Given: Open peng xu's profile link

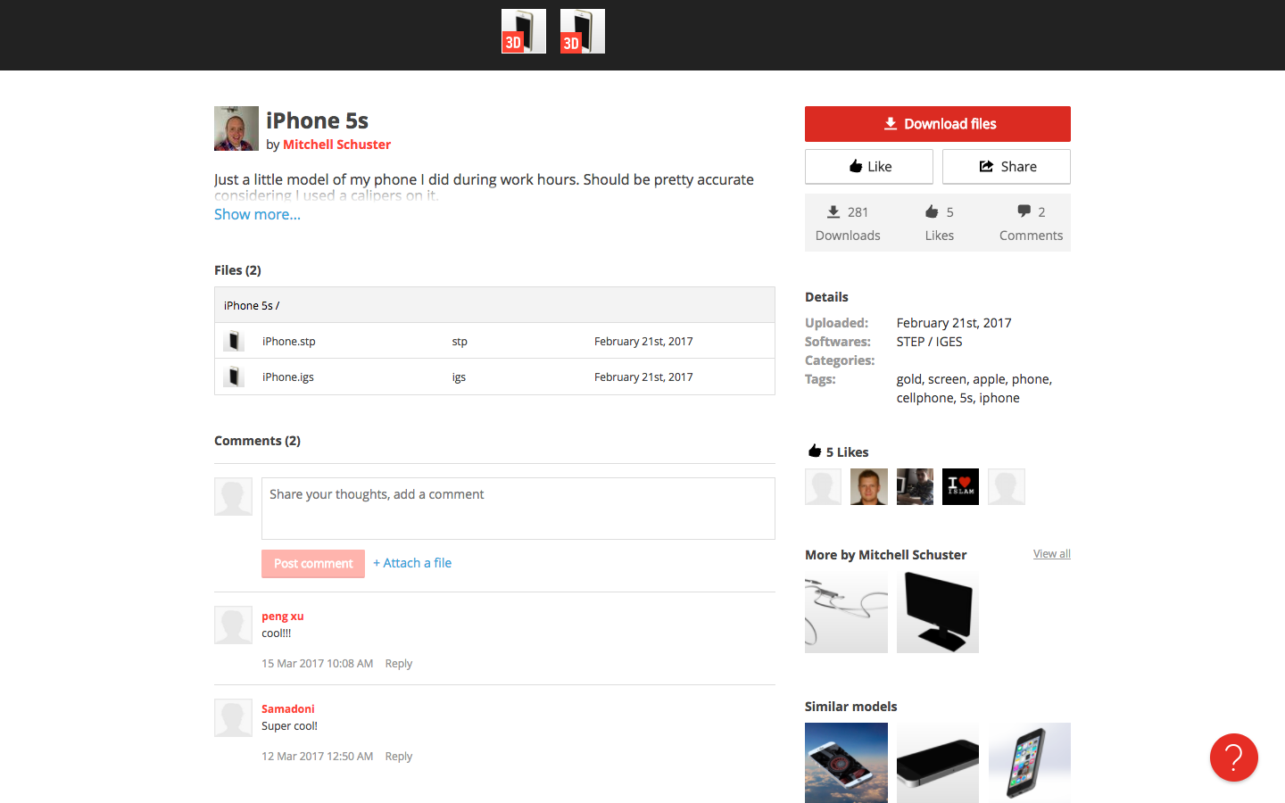Looking at the screenshot, I should click(x=283, y=617).
